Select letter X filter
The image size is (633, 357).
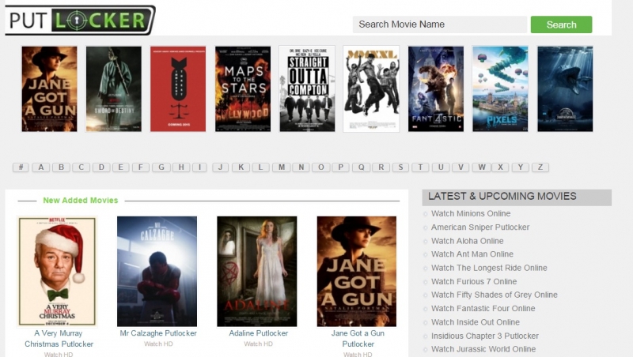coord(501,167)
